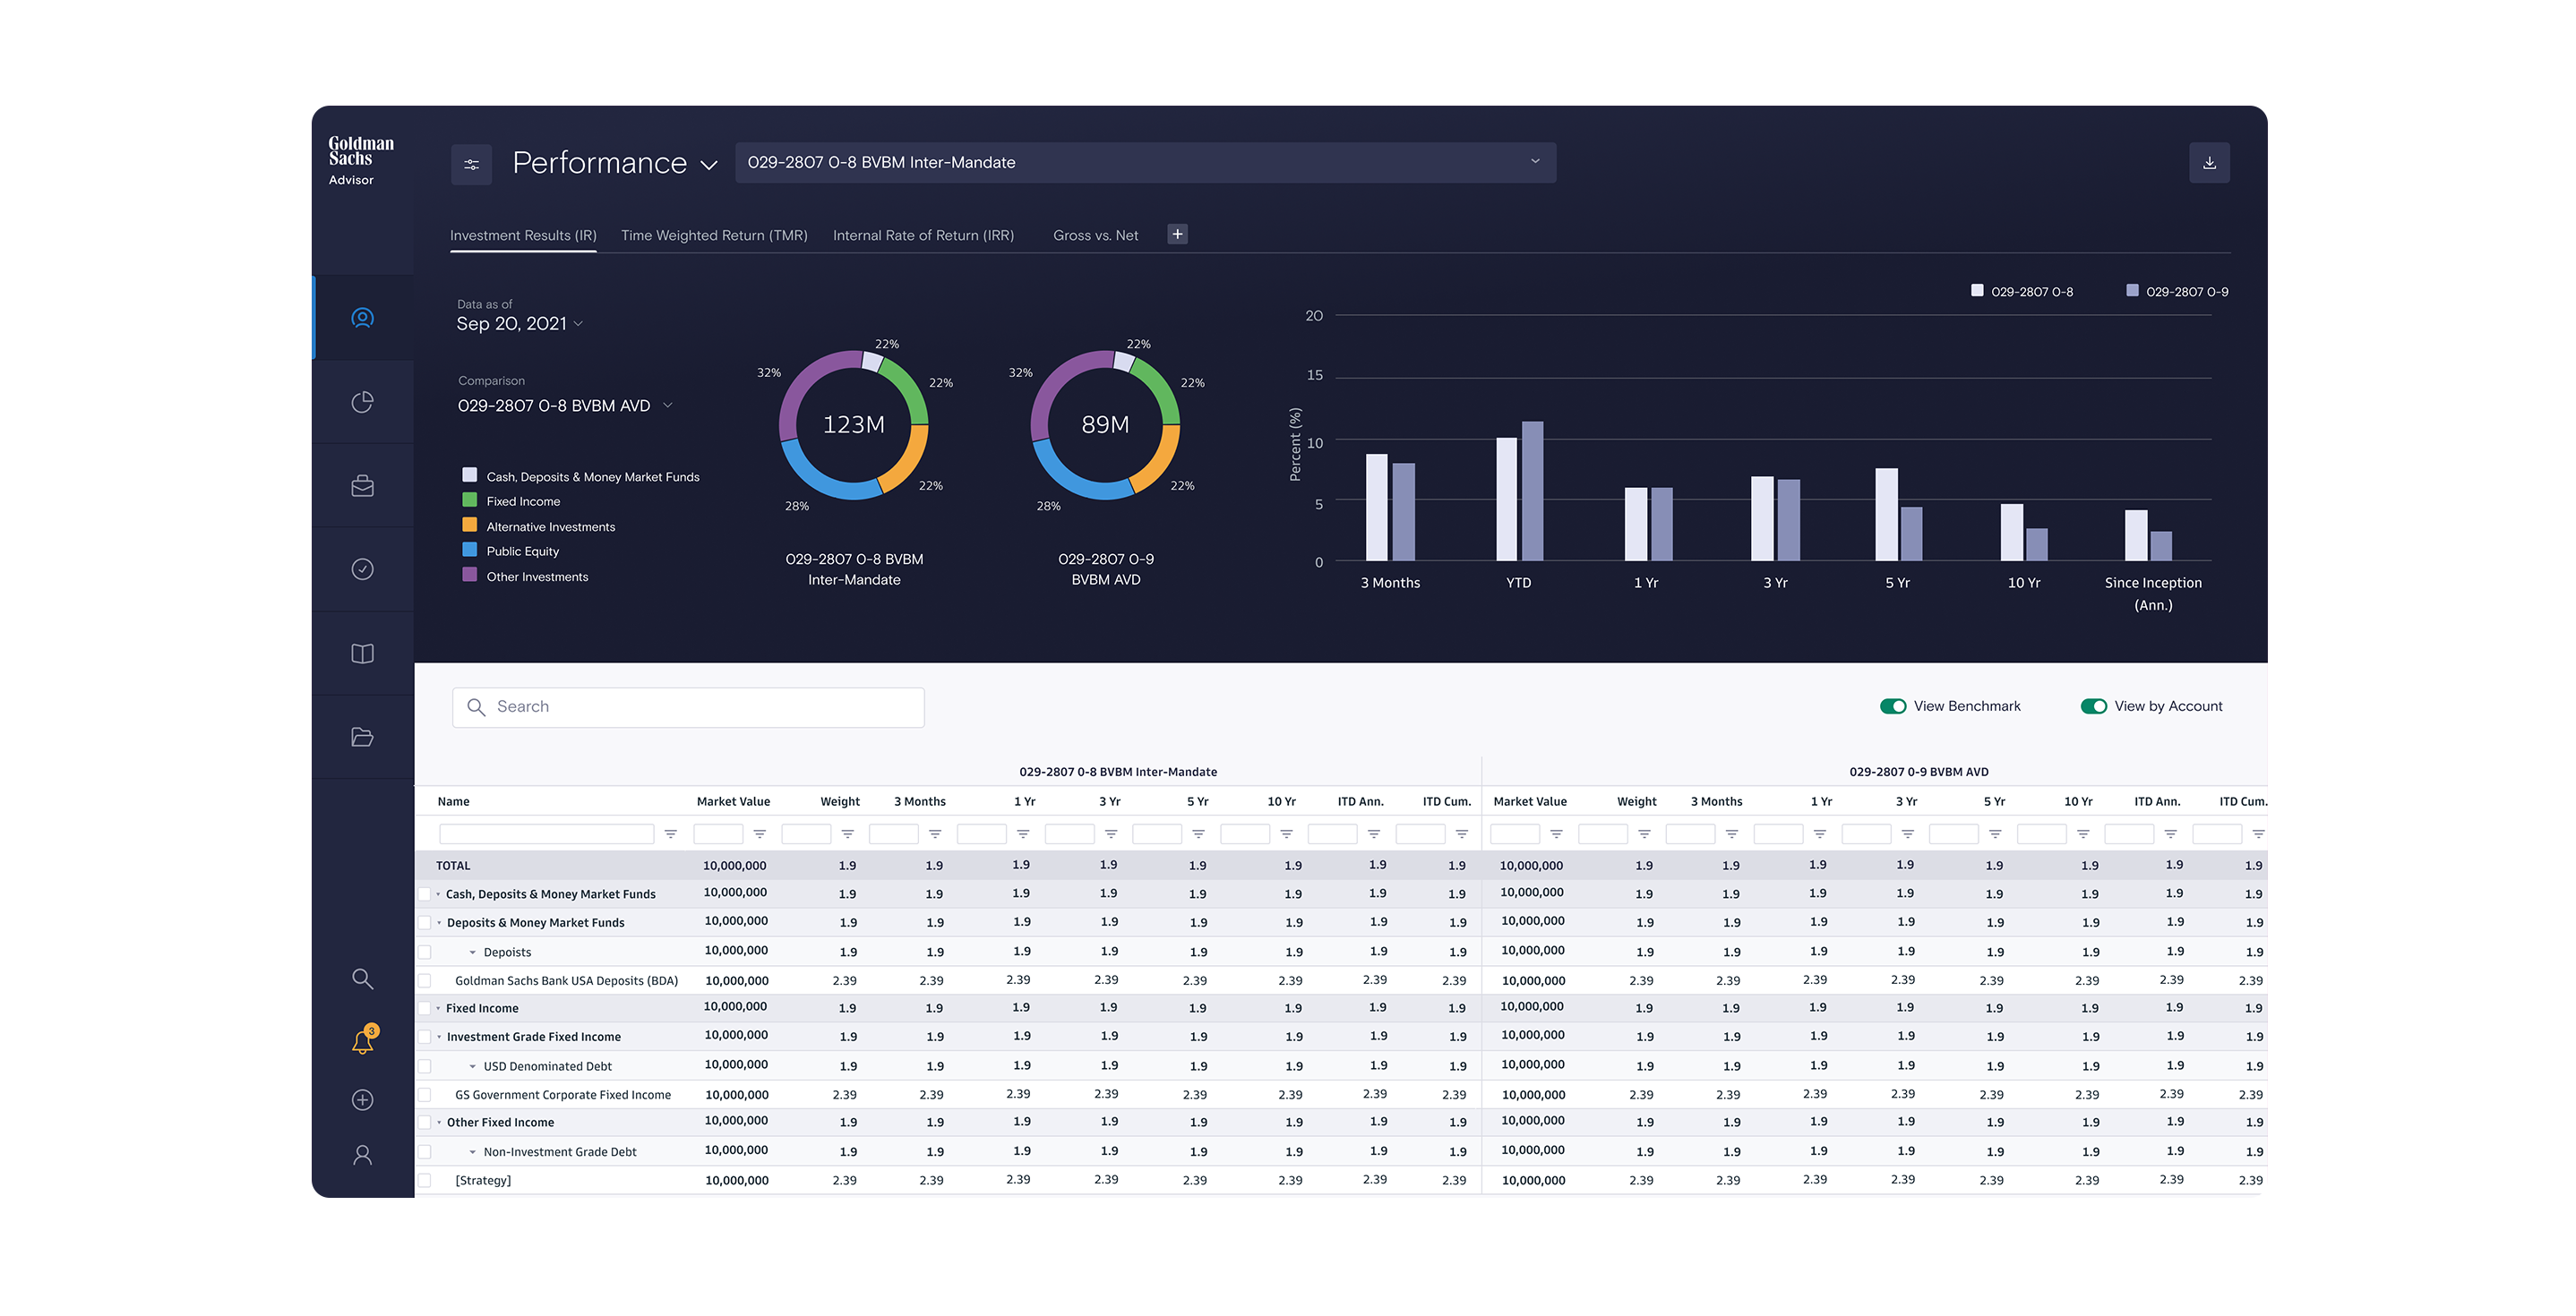Check the Goldman Sachs Bank USA Deposits row
This screenshot has height=1316, width=2576.
pos(425,981)
